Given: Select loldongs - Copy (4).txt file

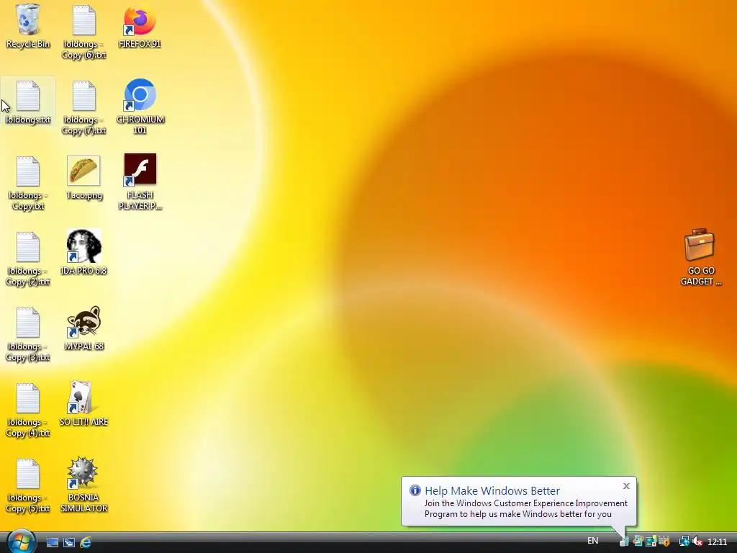Looking at the screenshot, I should (28, 410).
